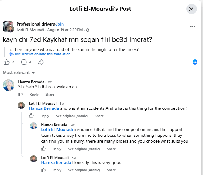This screenshot has height=175, width=203.
Task: Click the translation settings gear icon
Action: click(x=11, y=54)
